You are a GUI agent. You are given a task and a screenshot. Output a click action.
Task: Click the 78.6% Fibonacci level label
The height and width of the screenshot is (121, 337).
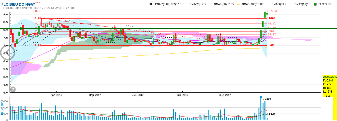coord(272,23)
